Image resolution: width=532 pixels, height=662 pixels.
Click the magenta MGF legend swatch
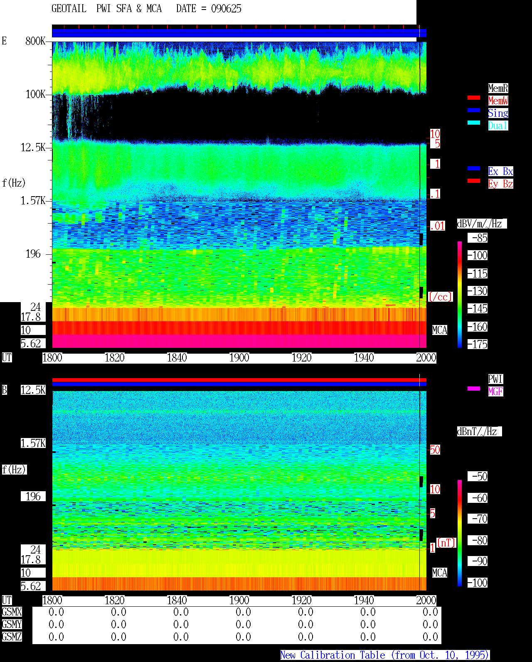tap(474, 389)
